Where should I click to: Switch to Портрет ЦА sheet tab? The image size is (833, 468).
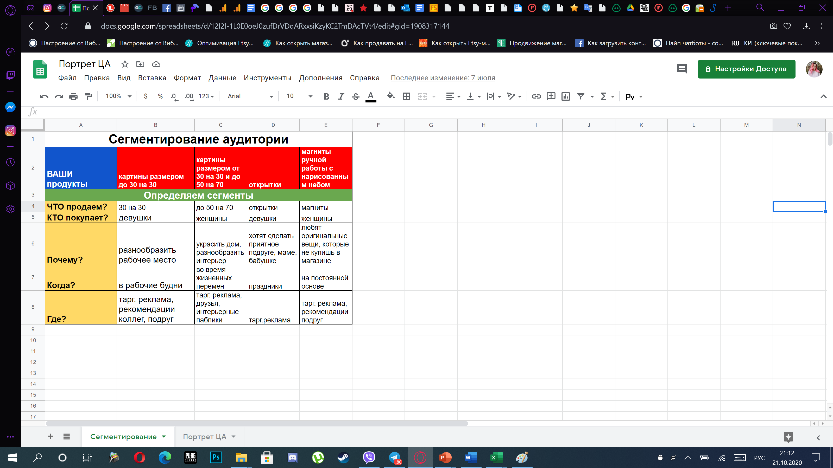tap(204, 437)
